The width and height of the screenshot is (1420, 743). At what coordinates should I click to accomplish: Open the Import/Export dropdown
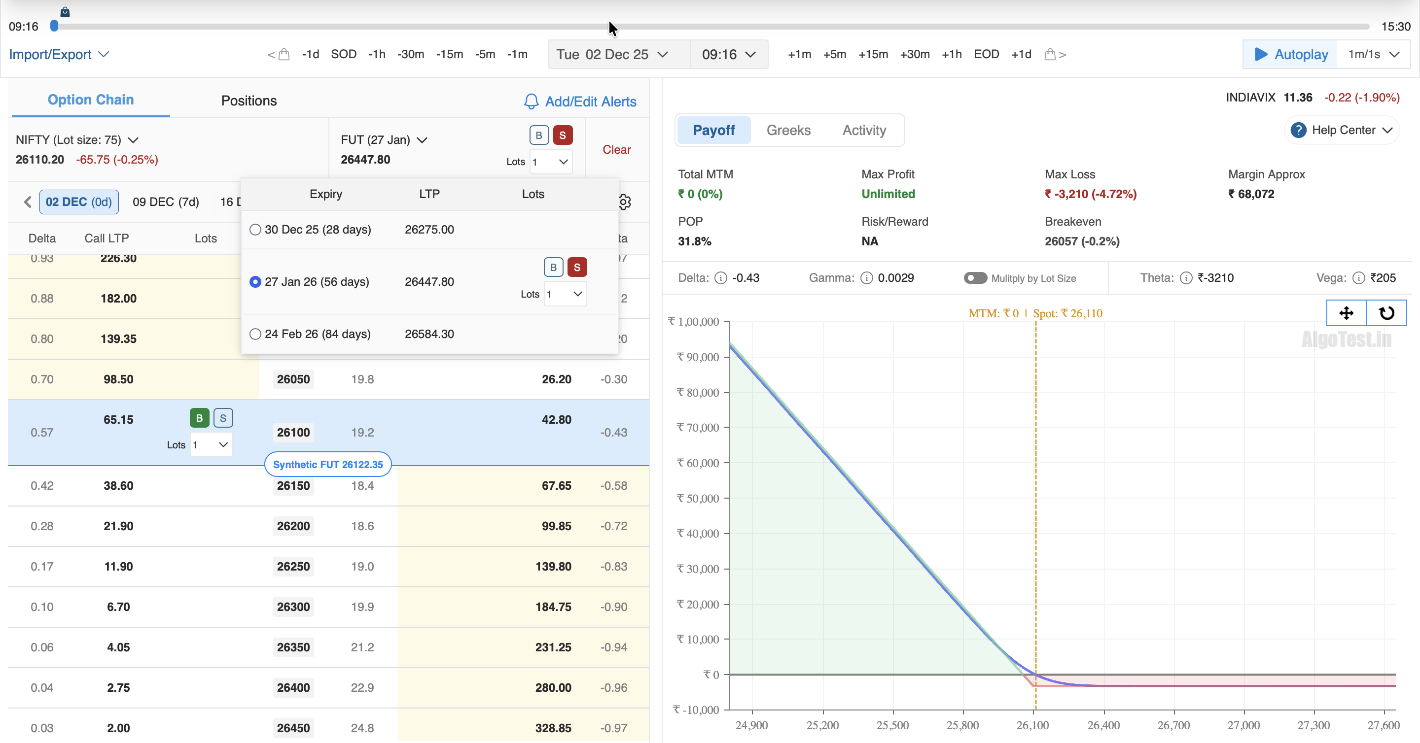tap(59, 55)
